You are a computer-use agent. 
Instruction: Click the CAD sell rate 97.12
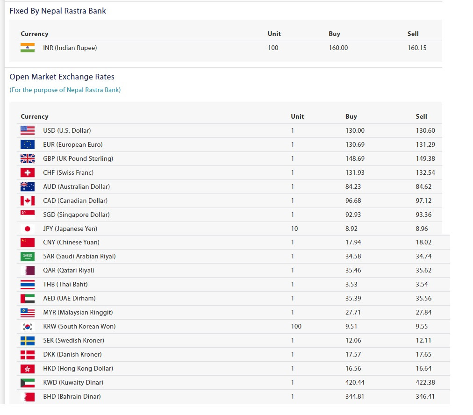coord(423,200)
